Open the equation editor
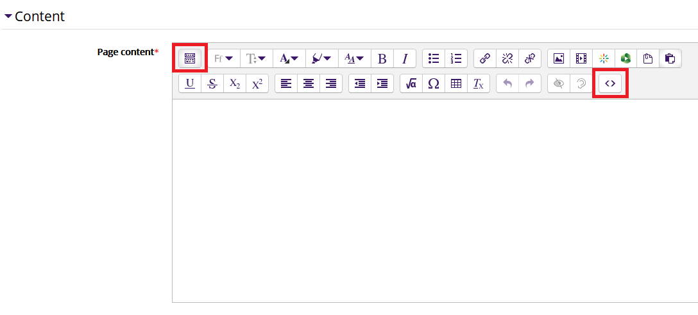Viewport: 698px width, 315px height. (x=411, y=83)
